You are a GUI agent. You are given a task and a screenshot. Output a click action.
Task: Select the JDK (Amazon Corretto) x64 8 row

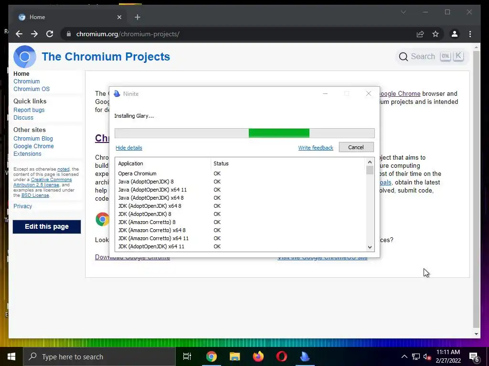pyautogui.click(x=240, y=230)
